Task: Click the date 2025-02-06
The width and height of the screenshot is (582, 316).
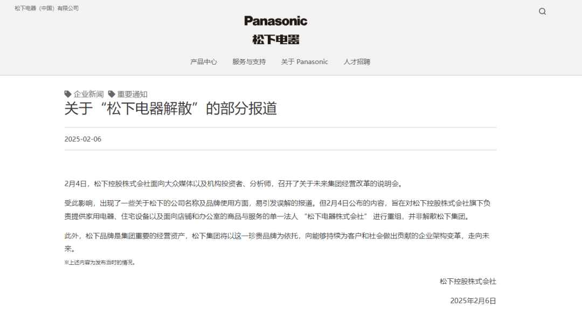Action: (x=83, y=139)
